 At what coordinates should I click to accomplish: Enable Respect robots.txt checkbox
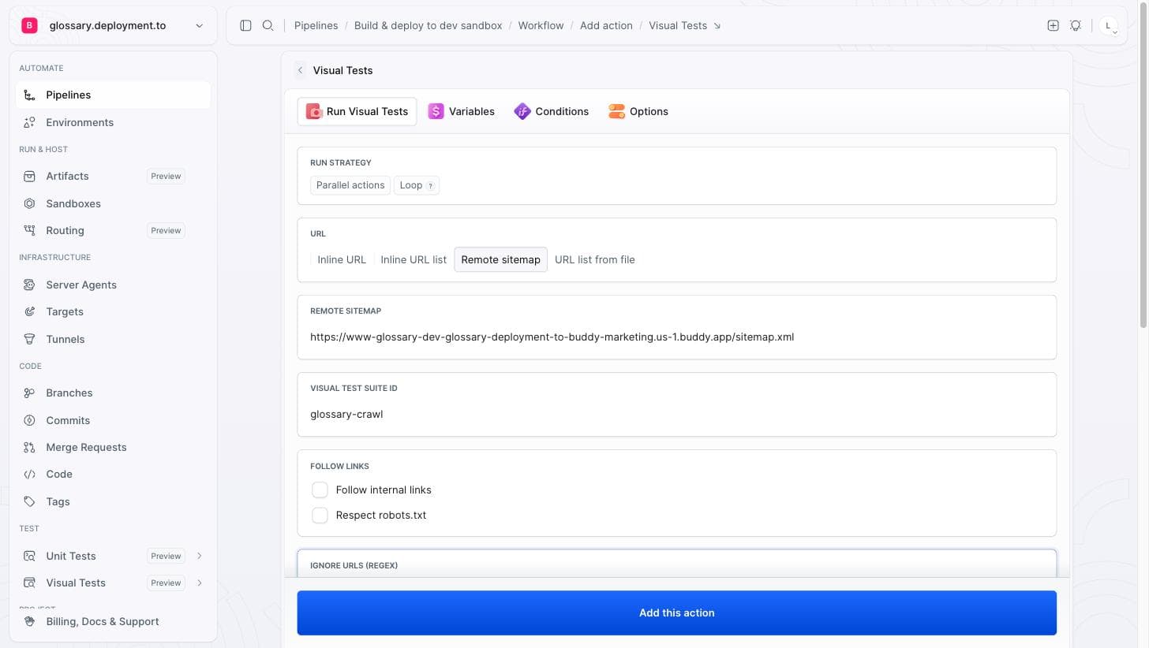coord(320,515)
